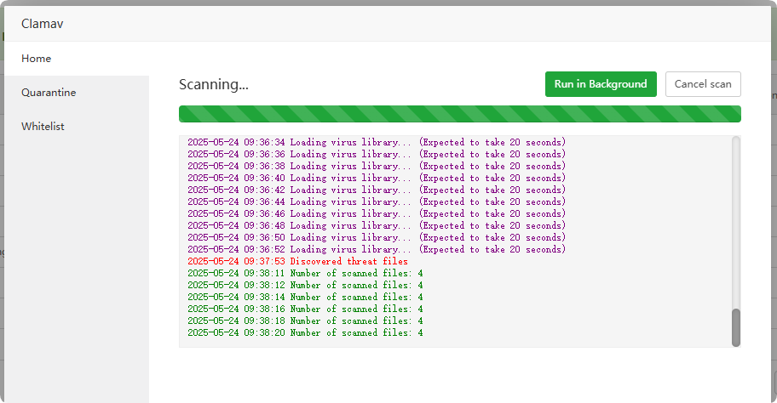Select the 09:36:52 Loading virus library line
The width and height of the screenshot is (777, 403).
(377, 249)
